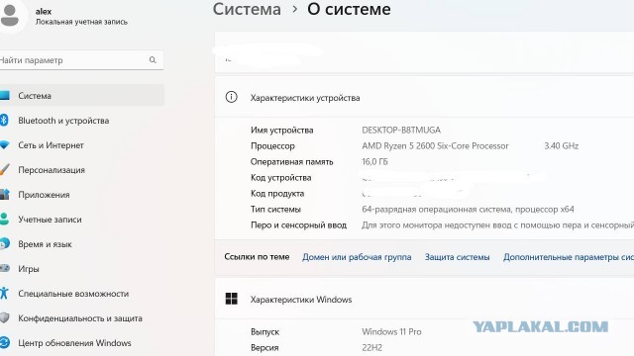Click the search magnifier icon
This screenshot has height=356, width=634.
153,59
